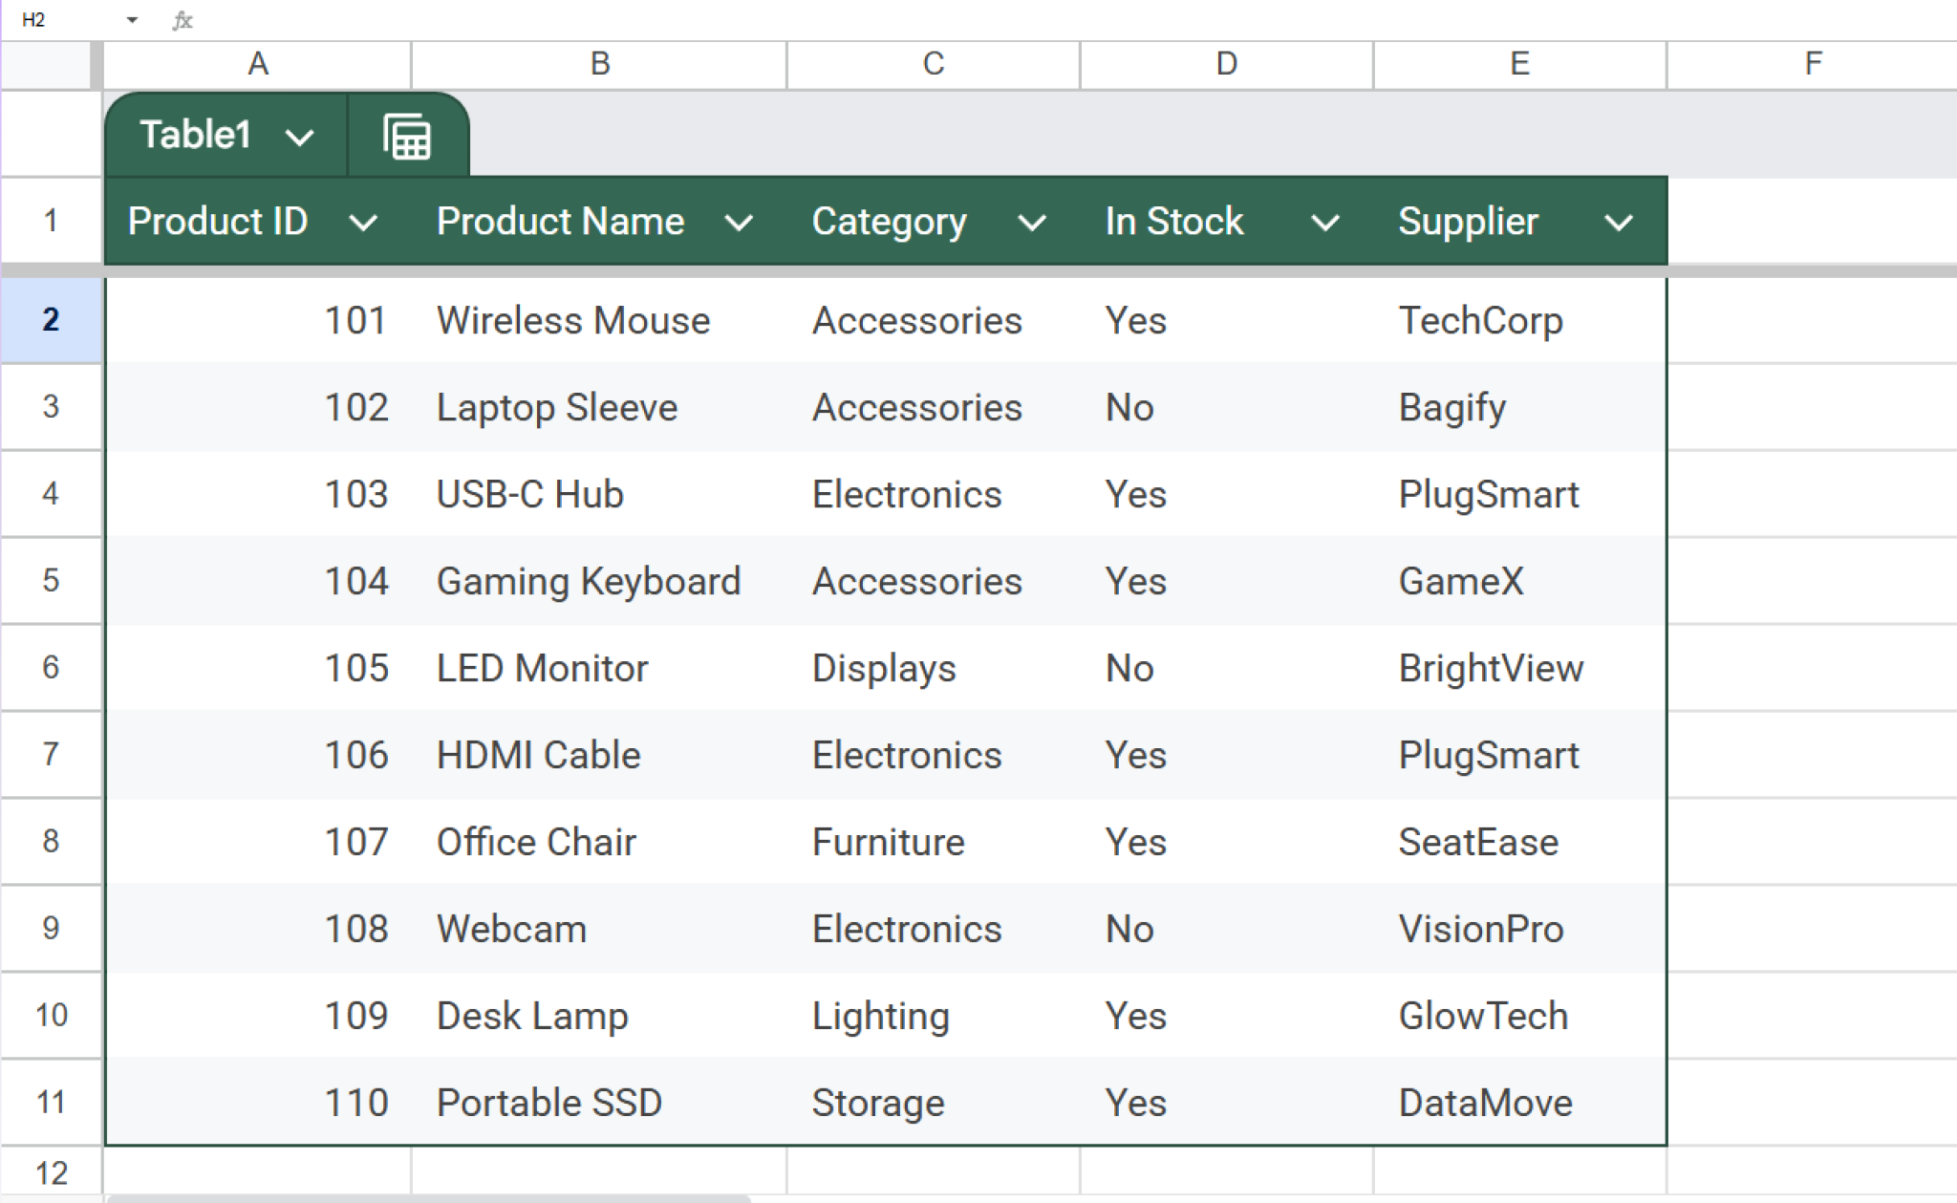Select the Desk Lamp product cell
This screenshot has height=1203, width=1957.
531,1015
